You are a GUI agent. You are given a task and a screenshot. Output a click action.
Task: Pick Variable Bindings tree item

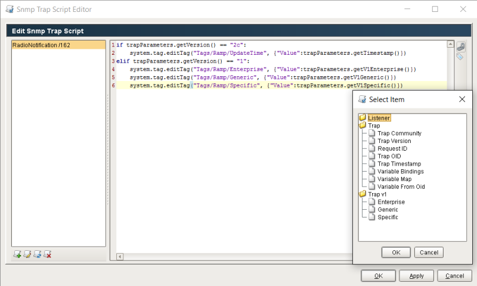(400, 172)
